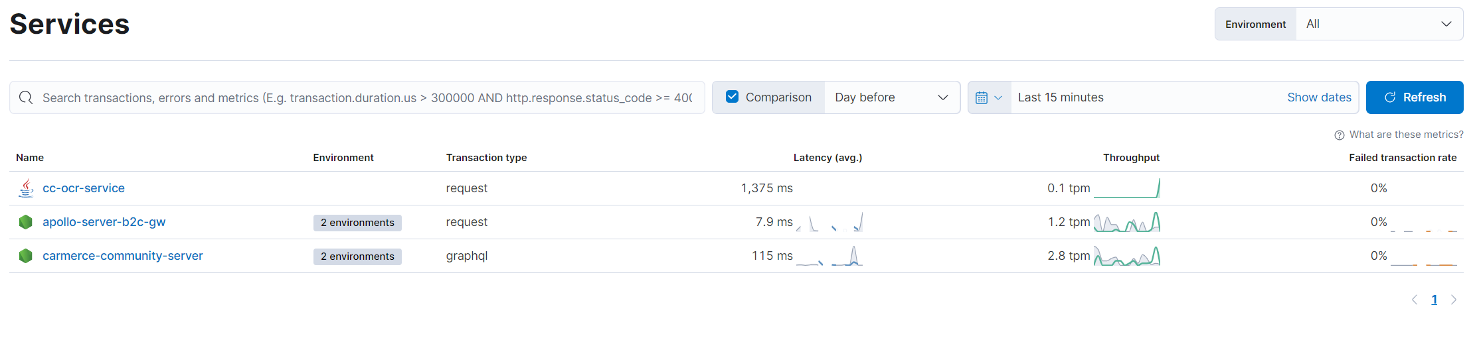Click the Node.js icon beside carmerce-community-server
Viewport: 1481px width, 342px height.
pyautogui.click(x=26, y=256)
